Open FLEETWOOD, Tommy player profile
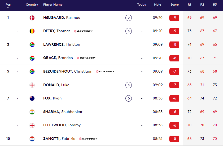223x146 pixels. (62, 125)
